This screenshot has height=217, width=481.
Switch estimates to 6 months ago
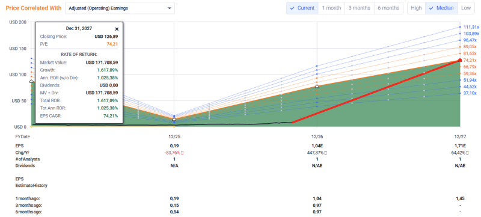(x=388, y=8)
